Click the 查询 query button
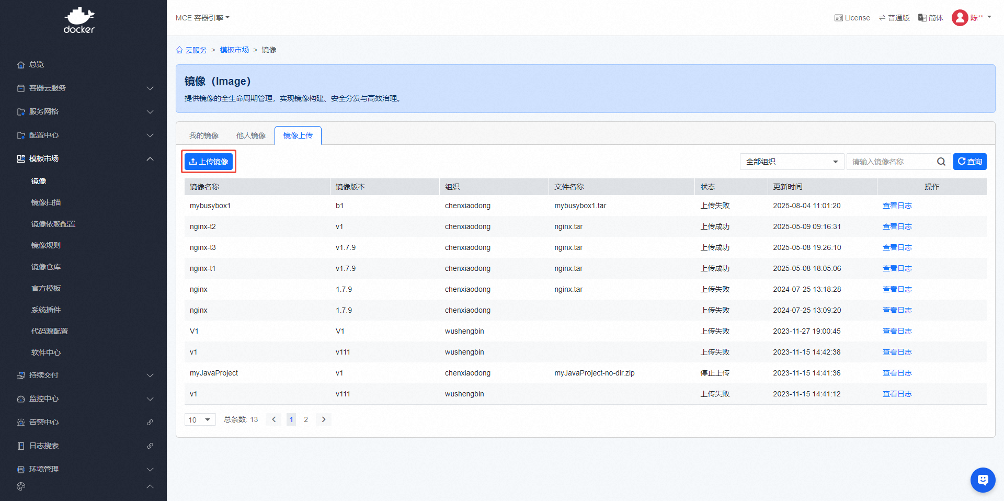Viewport: 1004px width, 501px height. (969, 162)
